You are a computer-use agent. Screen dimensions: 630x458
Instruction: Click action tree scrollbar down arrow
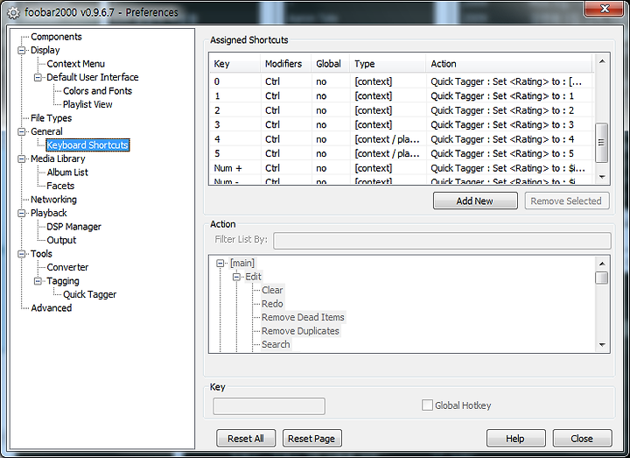pyautogui.click(x=601, y=345)
